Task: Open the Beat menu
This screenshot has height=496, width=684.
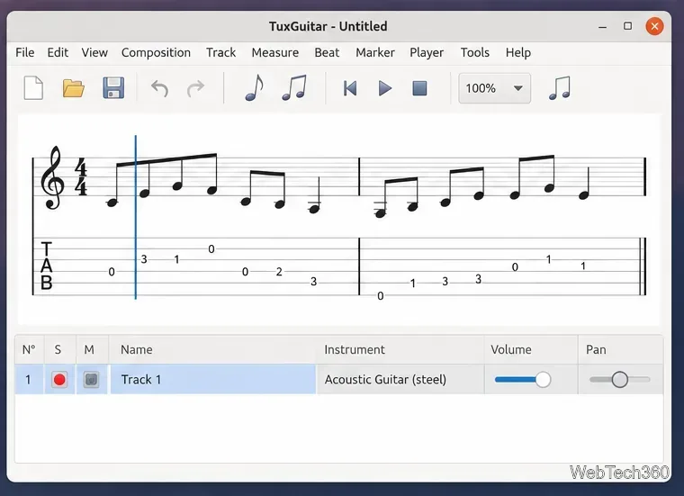Action: point(327,52)
